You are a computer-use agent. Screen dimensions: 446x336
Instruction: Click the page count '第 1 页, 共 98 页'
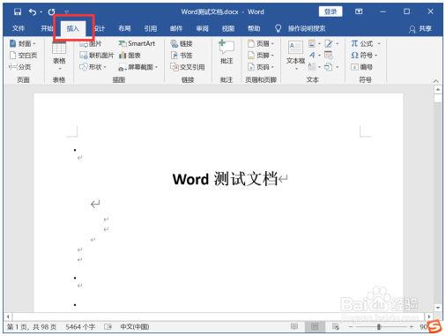point(32,327)
